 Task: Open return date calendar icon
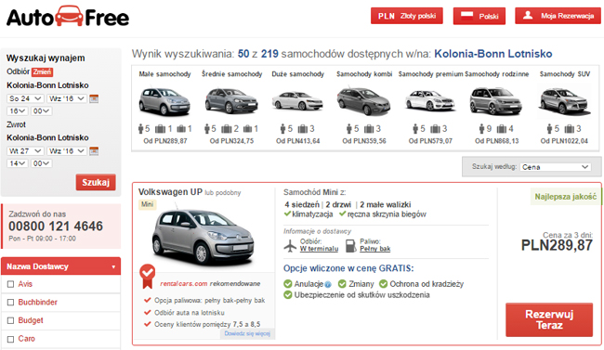coord(94,151)
